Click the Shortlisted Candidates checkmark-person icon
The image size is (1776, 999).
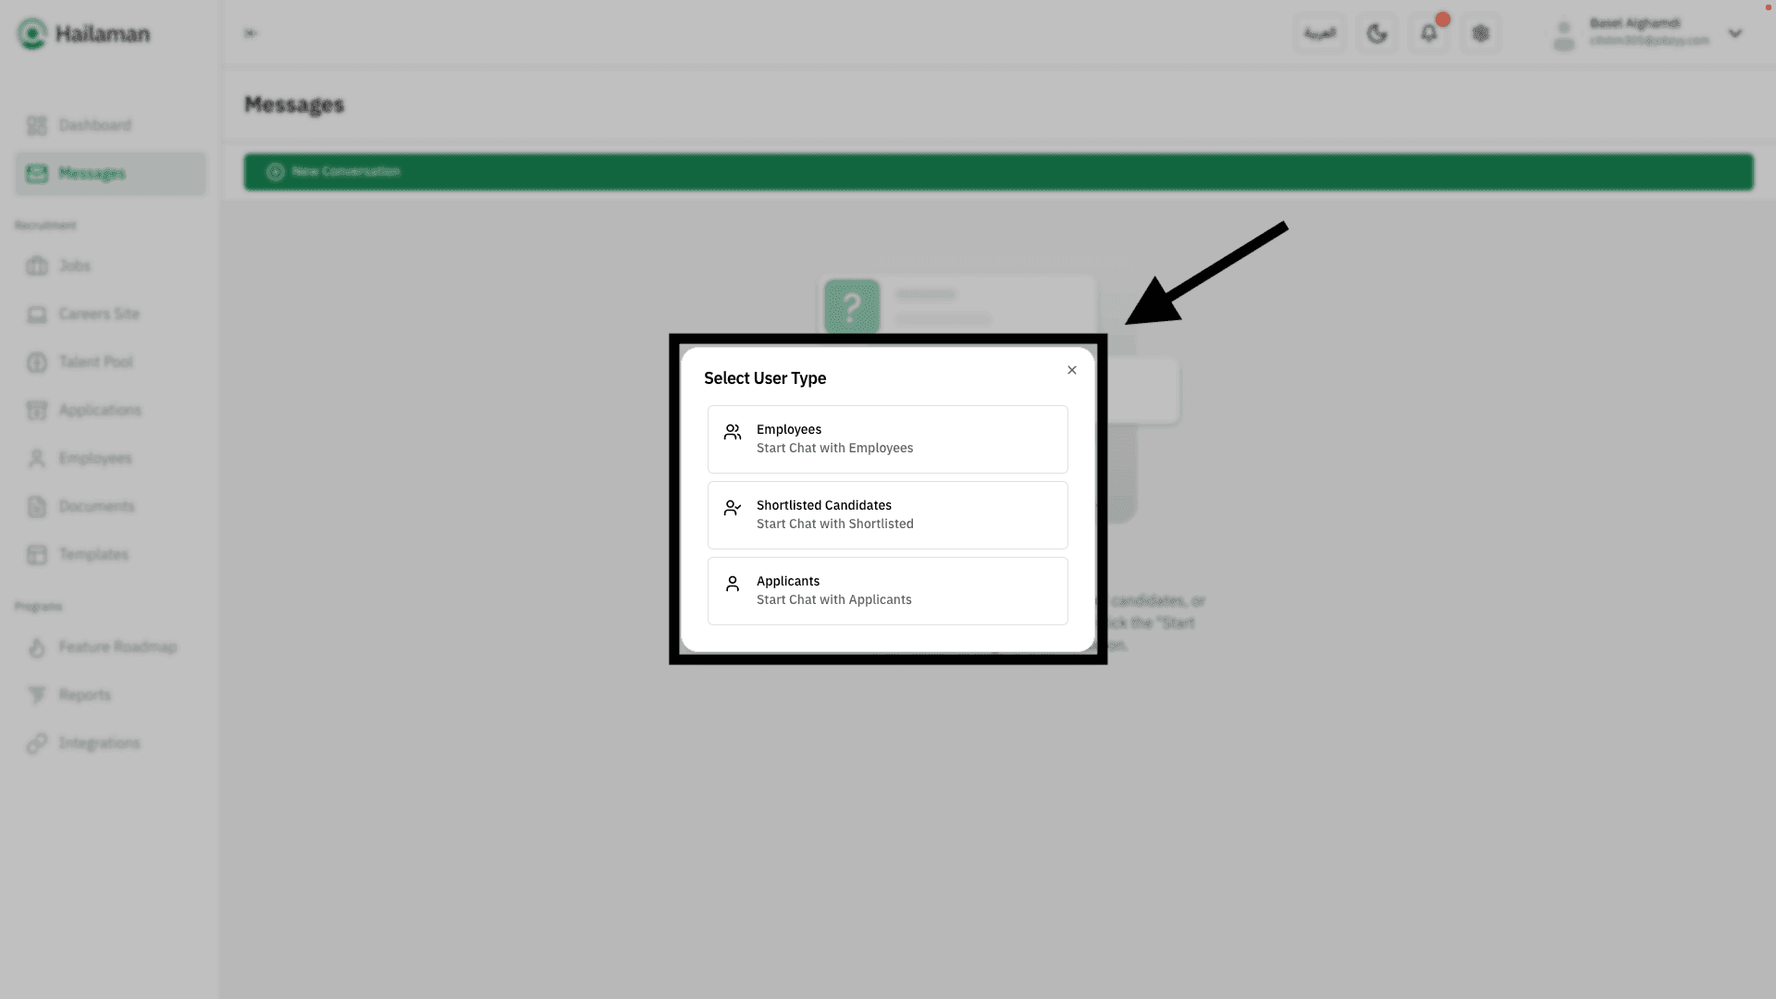[732, 508]
